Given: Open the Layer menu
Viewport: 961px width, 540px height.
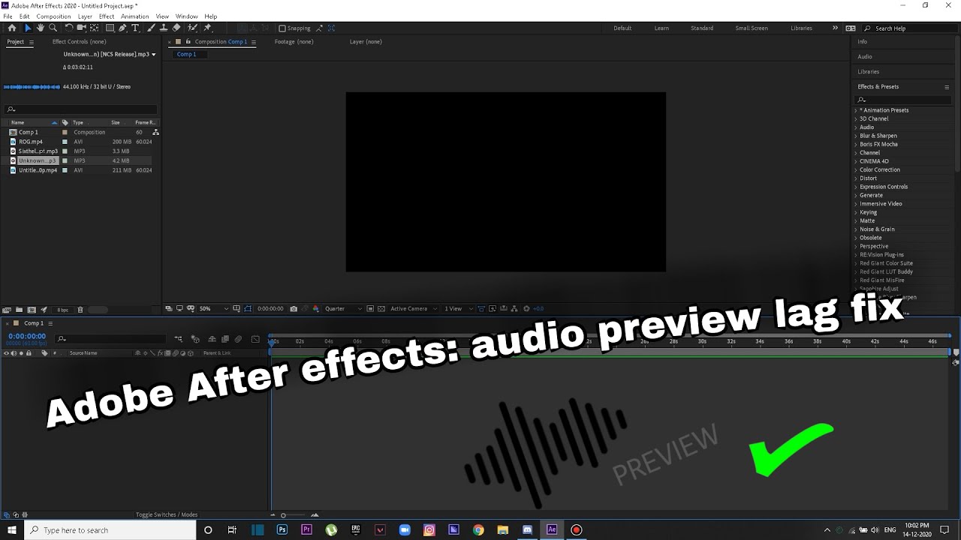Looking at the screenshot, I should pyautogui.click(x=85, y=16).
